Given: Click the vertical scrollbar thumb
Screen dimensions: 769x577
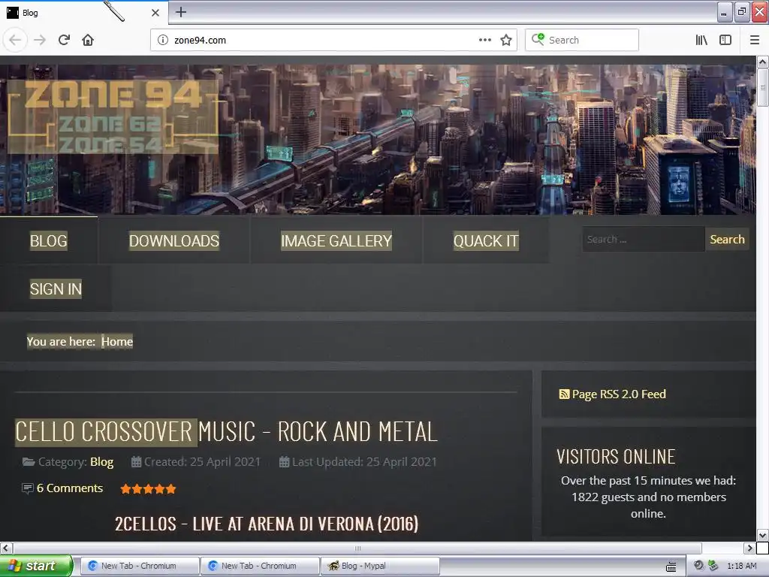Looking at the screenshot, I should [x=762, y=87].
